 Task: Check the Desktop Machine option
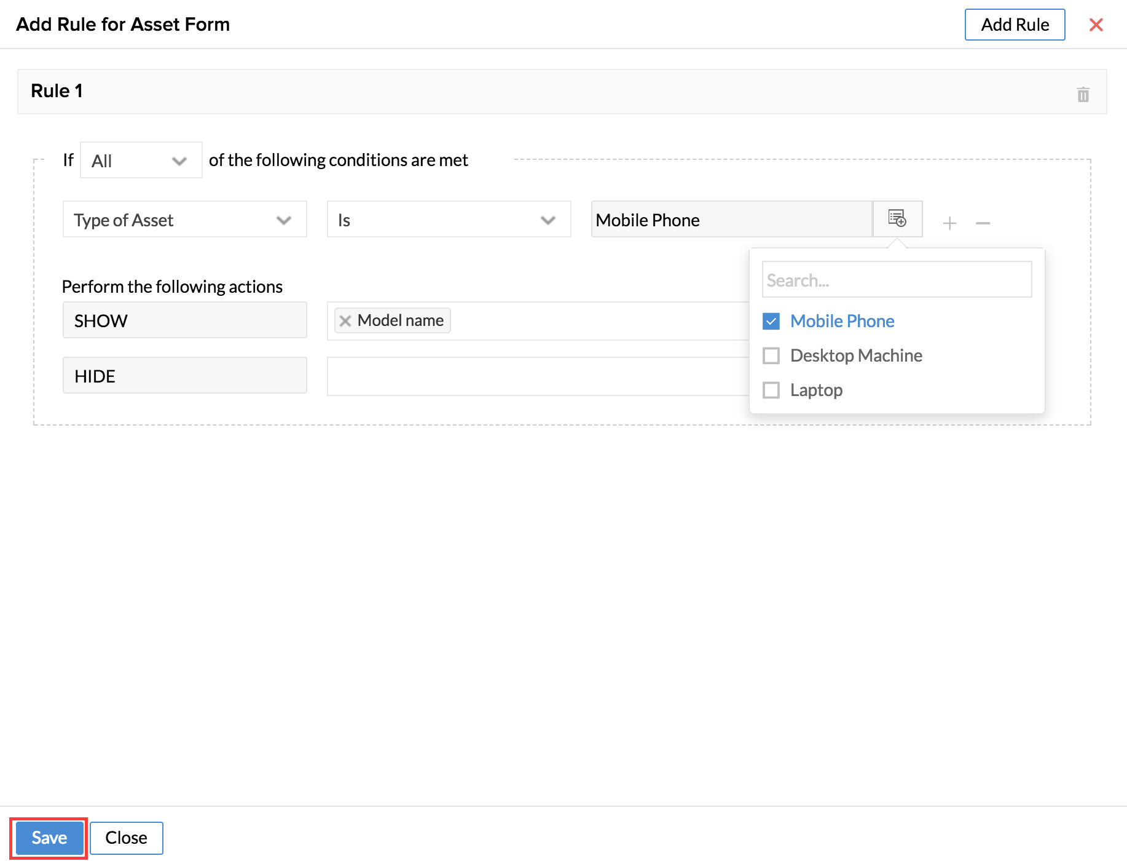coord(771,355)
